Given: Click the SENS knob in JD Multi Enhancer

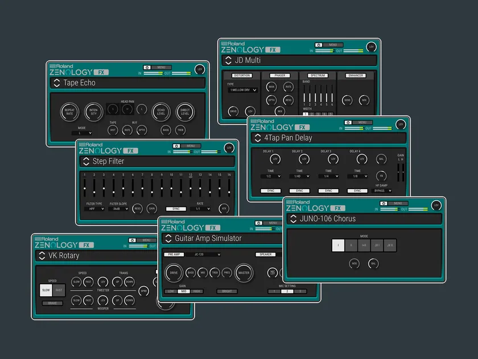Looking at the screenshot, I should (347, 100).
